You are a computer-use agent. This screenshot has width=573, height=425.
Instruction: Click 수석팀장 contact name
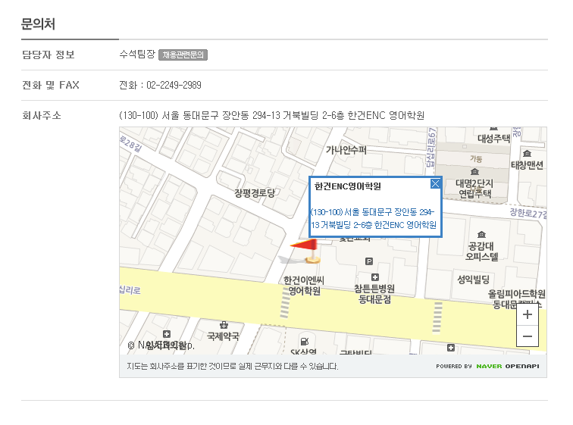click(137, 55)
